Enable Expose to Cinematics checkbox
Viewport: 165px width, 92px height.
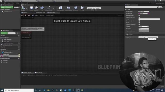click(x=139, y=25)
